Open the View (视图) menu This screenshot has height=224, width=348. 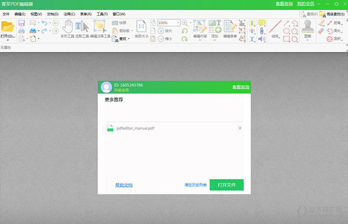[36, 14]
